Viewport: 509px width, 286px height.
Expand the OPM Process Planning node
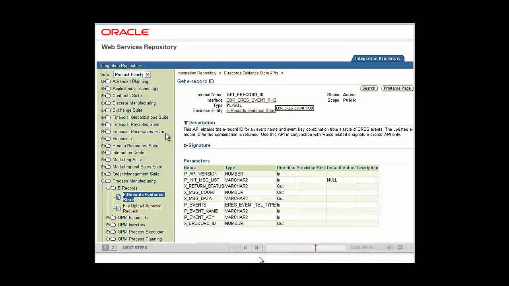coord(108,239)
